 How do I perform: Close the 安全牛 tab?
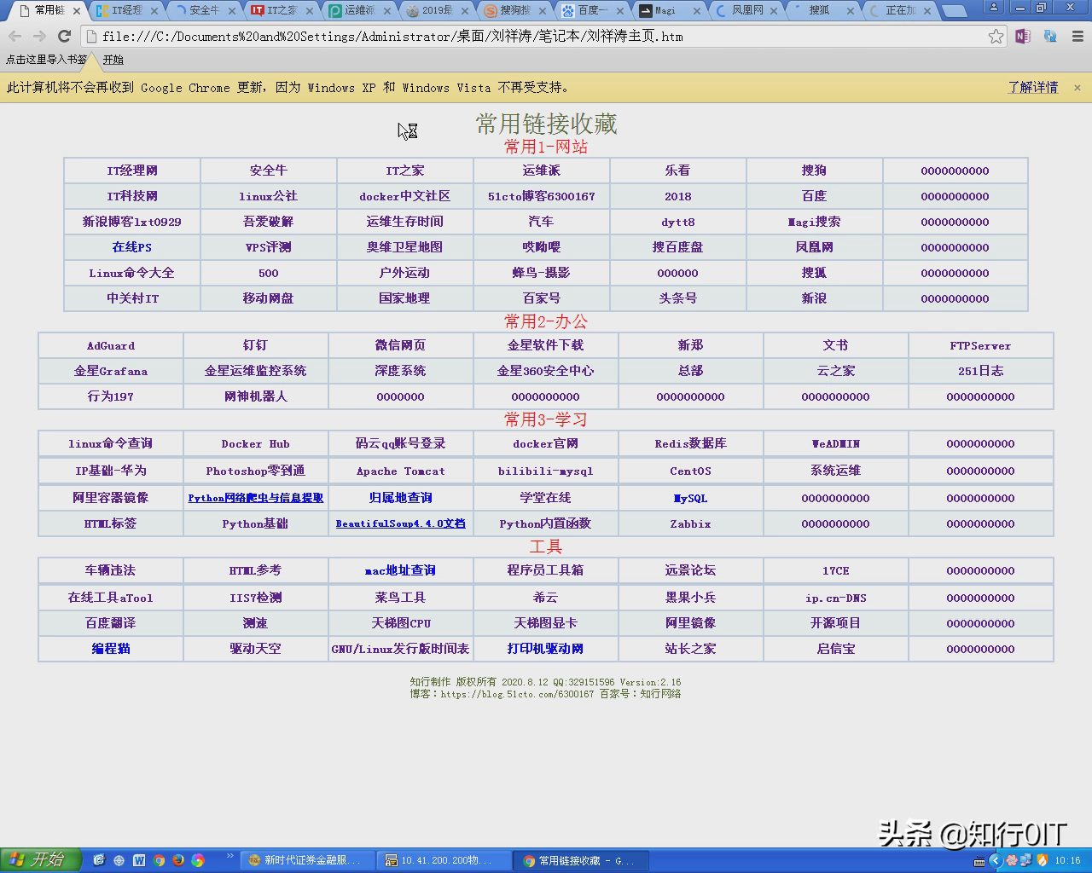pyautogui.click(x=231, y=11)
